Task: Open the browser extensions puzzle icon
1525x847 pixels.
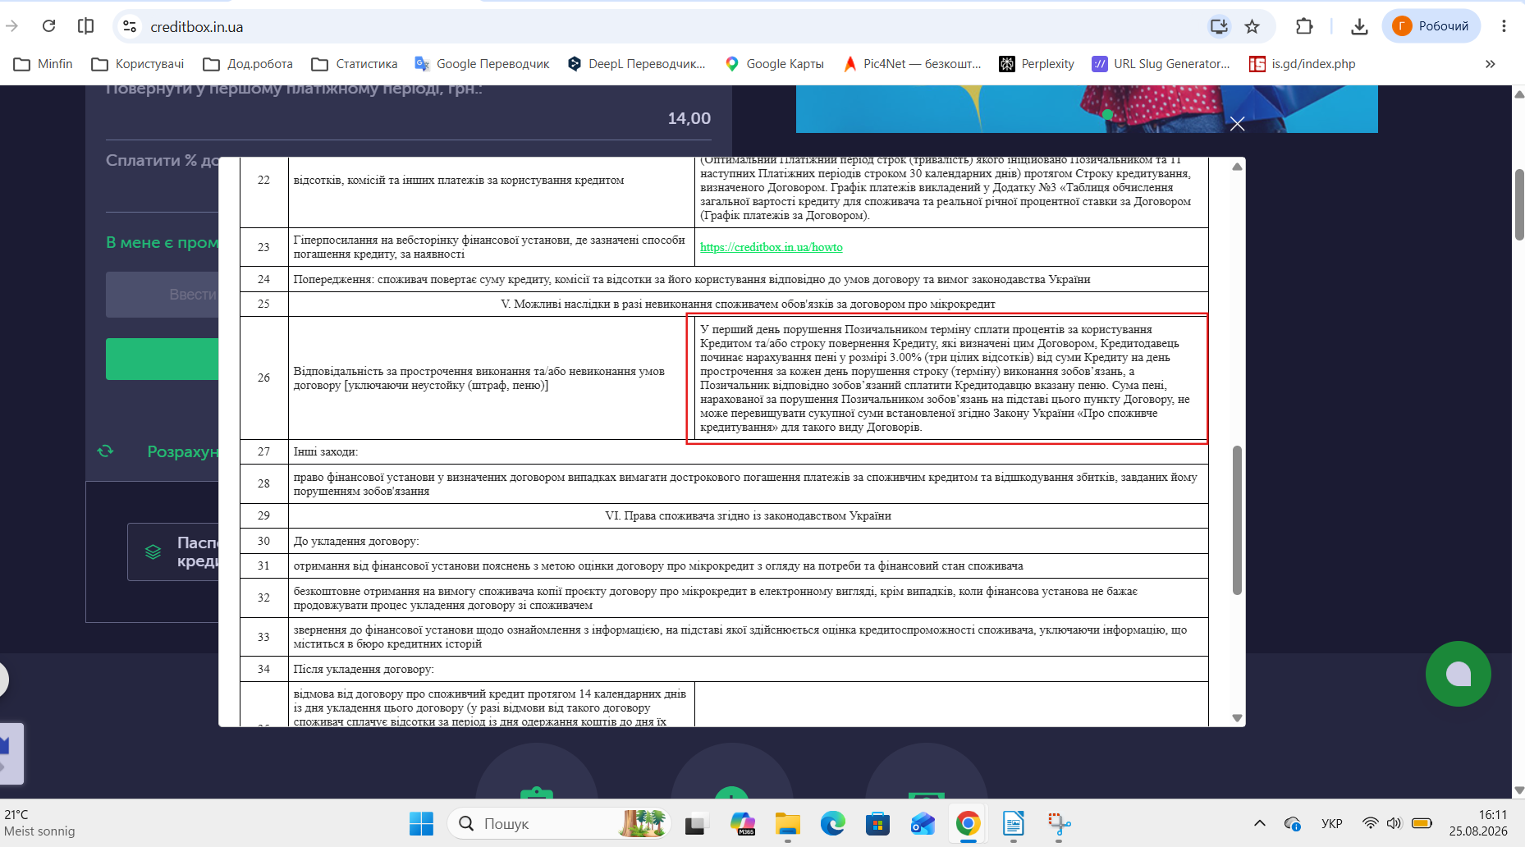Action: coord(1304,26)
